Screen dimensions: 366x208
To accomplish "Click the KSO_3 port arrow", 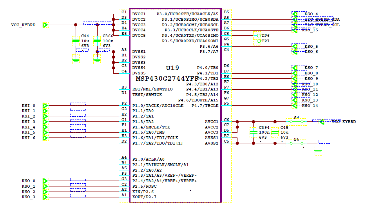I will coord(45,197).
